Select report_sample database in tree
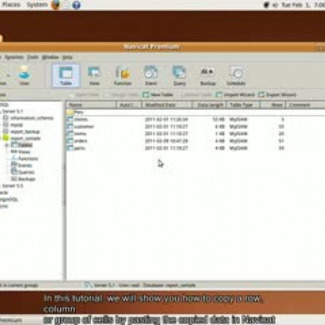Viewport: 325px width, 325px height. [25, 138]
